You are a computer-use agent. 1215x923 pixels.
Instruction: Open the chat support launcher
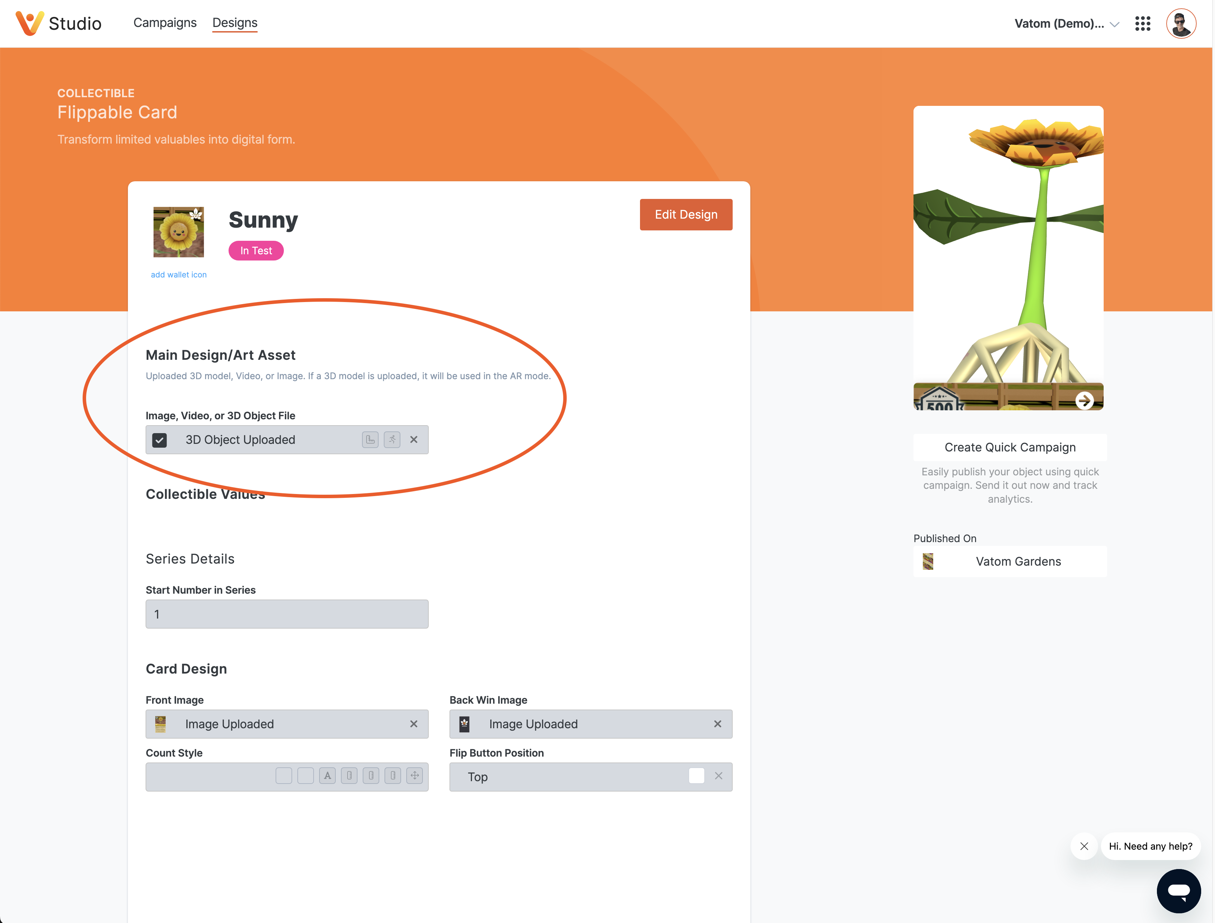coord(1179,890)
